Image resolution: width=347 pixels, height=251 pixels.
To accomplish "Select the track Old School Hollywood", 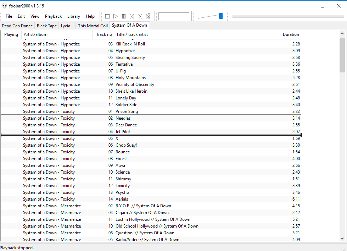I will [x=151, y=226].
